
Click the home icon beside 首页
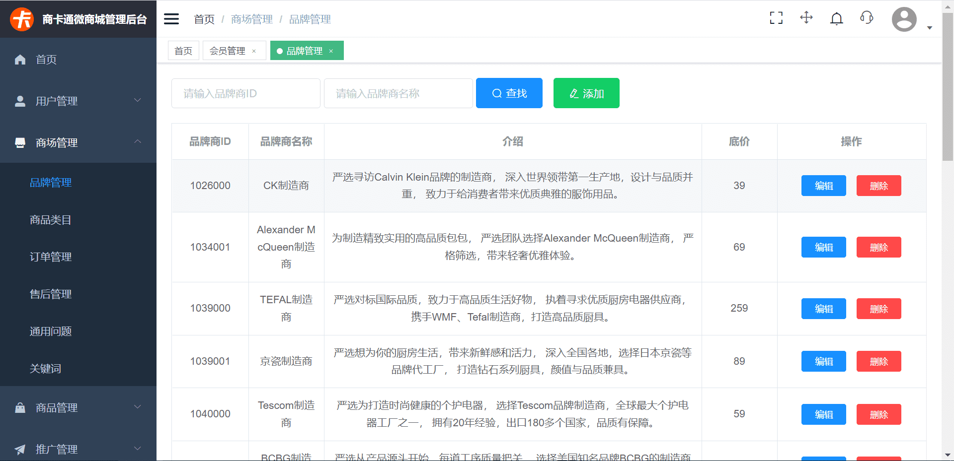pos(20,59)
